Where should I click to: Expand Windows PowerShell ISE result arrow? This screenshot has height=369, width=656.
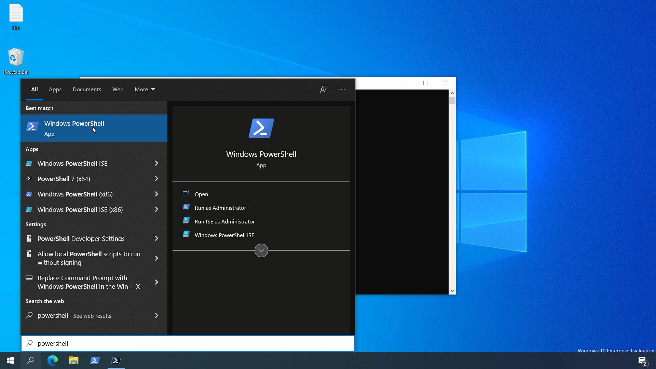point(156,163)
